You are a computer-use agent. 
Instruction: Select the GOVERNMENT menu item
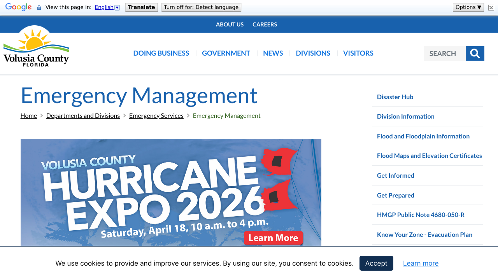pyautogui.click(x=226, y=53)
